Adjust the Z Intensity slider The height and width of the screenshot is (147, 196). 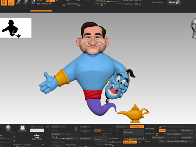(80, 4)
